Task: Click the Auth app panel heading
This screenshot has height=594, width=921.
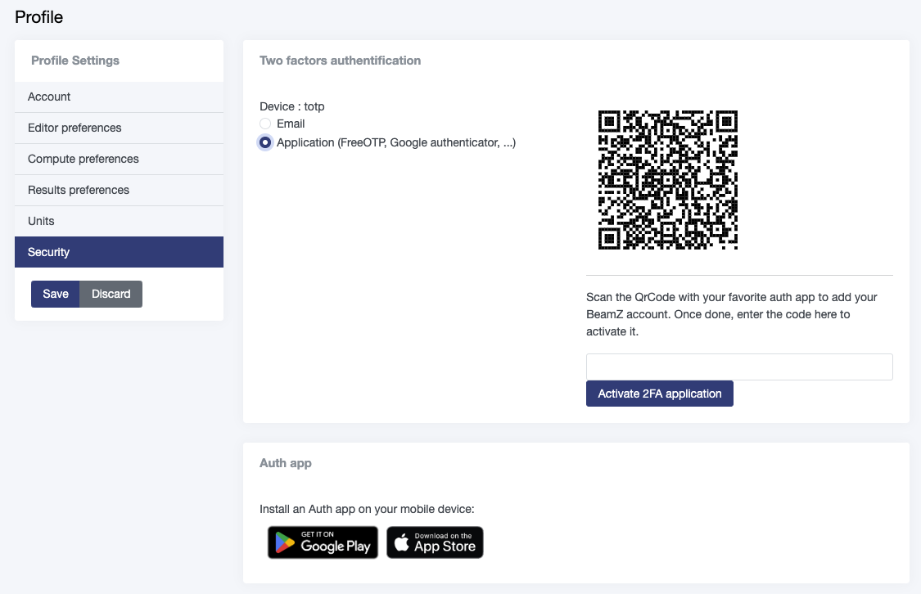Action: click(285, 463)
